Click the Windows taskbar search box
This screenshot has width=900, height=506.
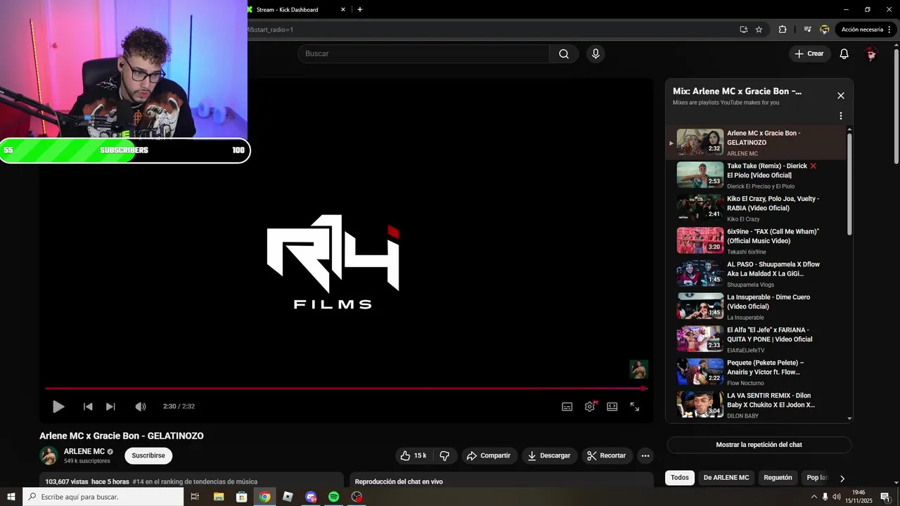[x=103, y=497]
